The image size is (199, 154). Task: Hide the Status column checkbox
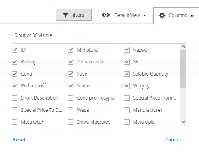coord(71,86)
